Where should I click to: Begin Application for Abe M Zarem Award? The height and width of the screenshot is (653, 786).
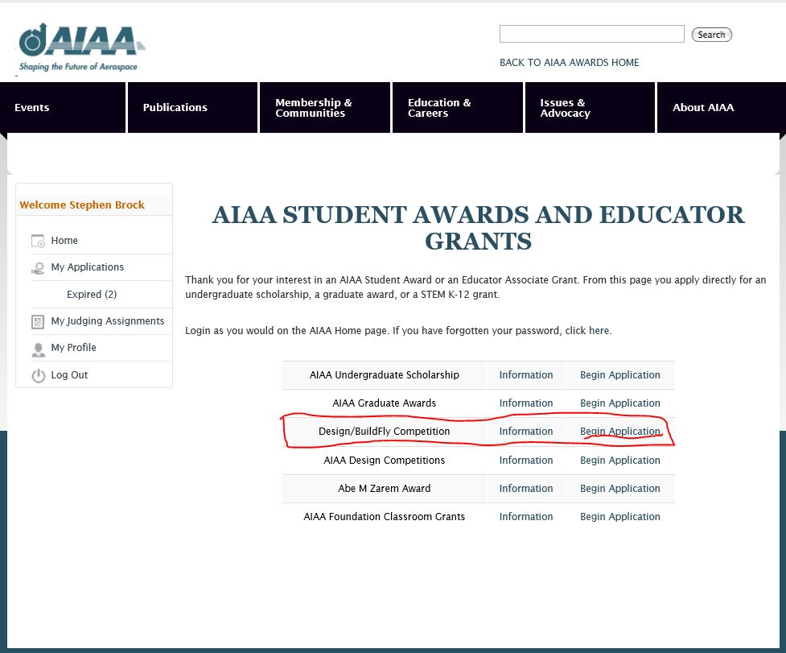[x=620, y=488]
